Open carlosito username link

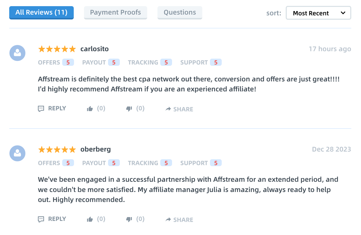coord(94,49)
